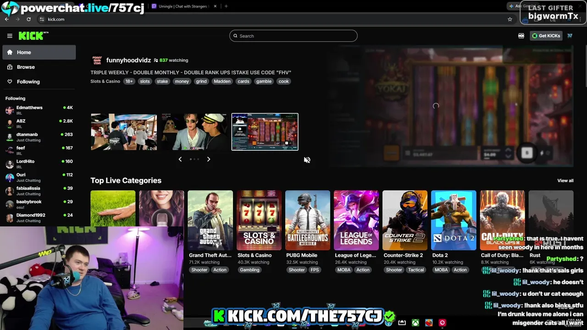Image resolution: width=587 pixels, height=330 pixels.
Task: Open Diamond1992 avatar in Following list
Action: 10,218
